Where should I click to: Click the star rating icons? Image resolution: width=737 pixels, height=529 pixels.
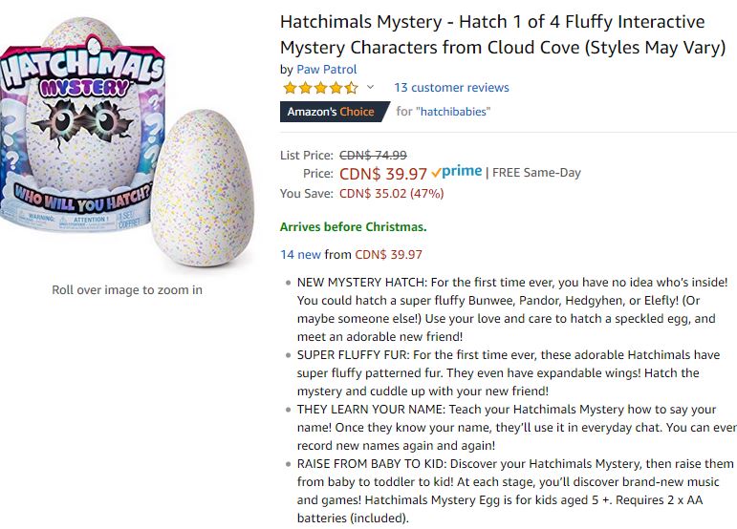point(320,88)
